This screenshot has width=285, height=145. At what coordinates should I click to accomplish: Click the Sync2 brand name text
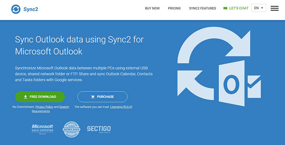31,9
